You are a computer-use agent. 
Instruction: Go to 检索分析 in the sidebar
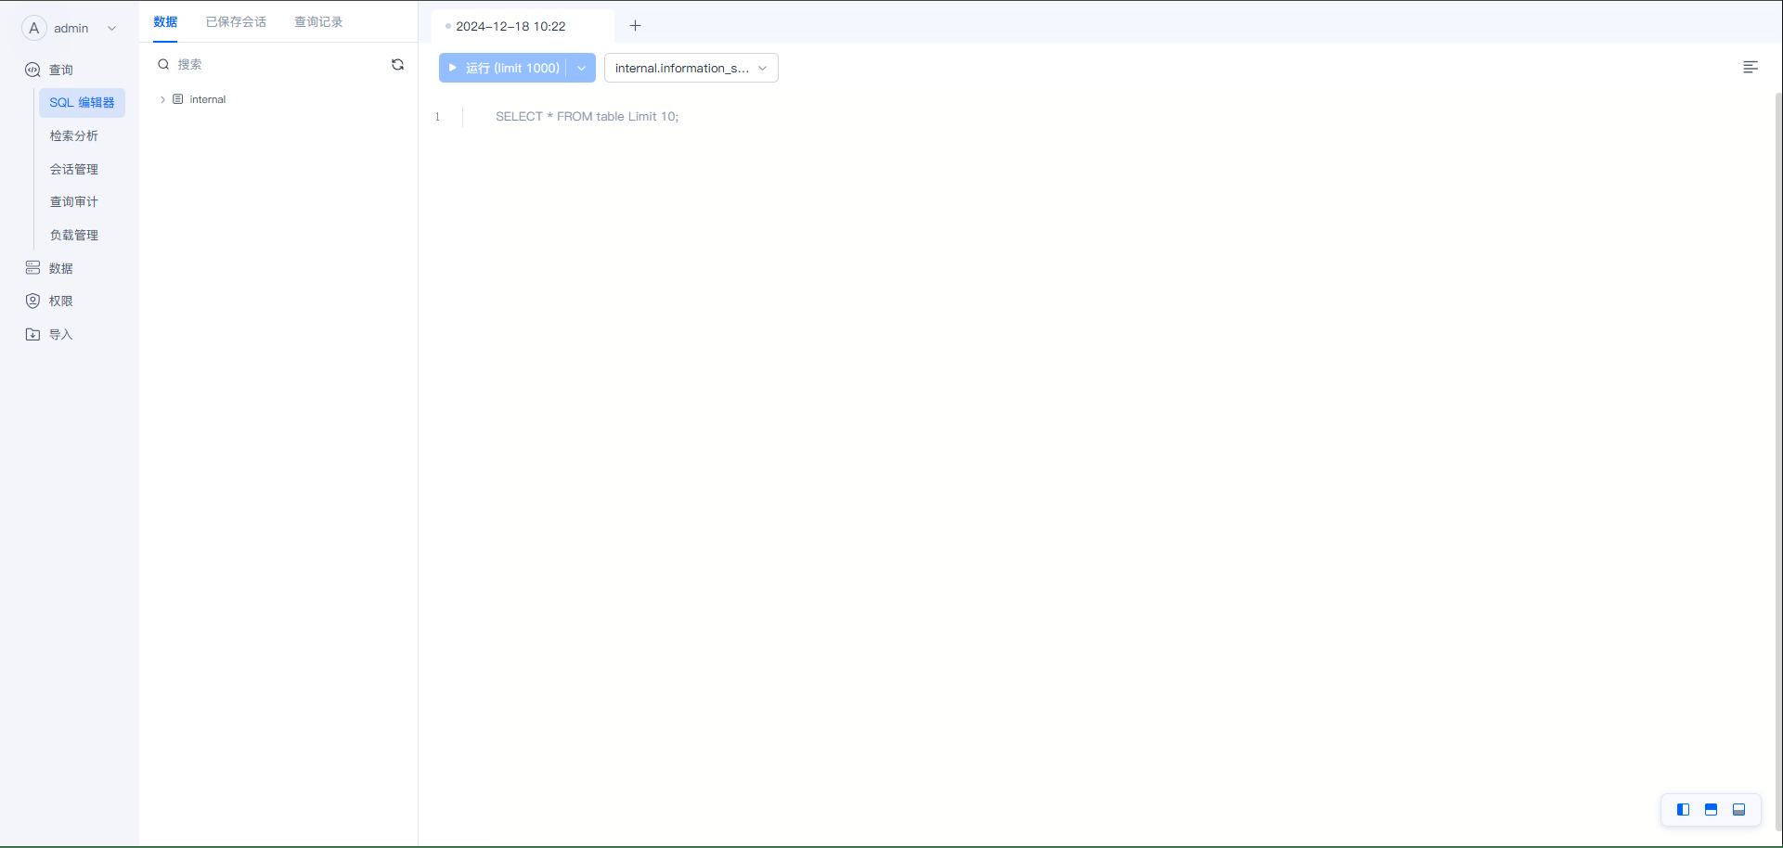pyautogui.click(x=74, y=136)
